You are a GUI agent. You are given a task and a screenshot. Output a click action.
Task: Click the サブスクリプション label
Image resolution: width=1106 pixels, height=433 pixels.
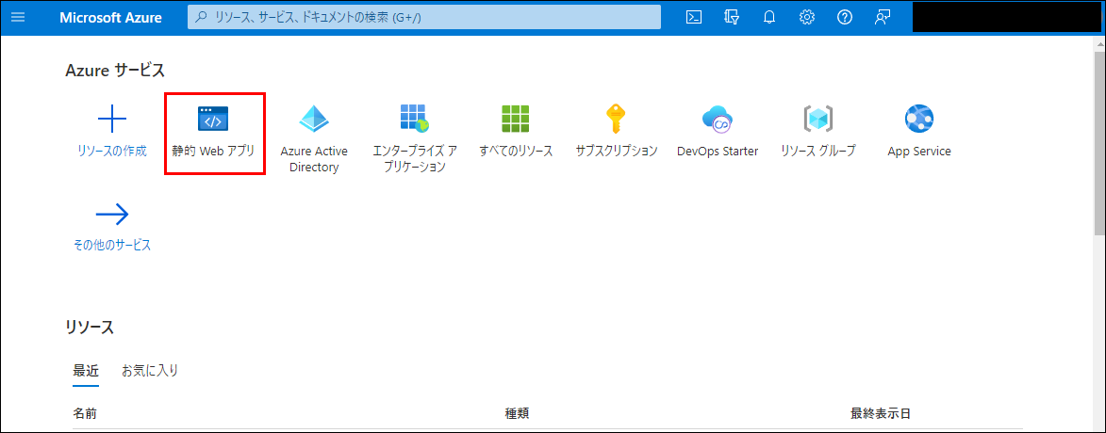tap(617, 151)
